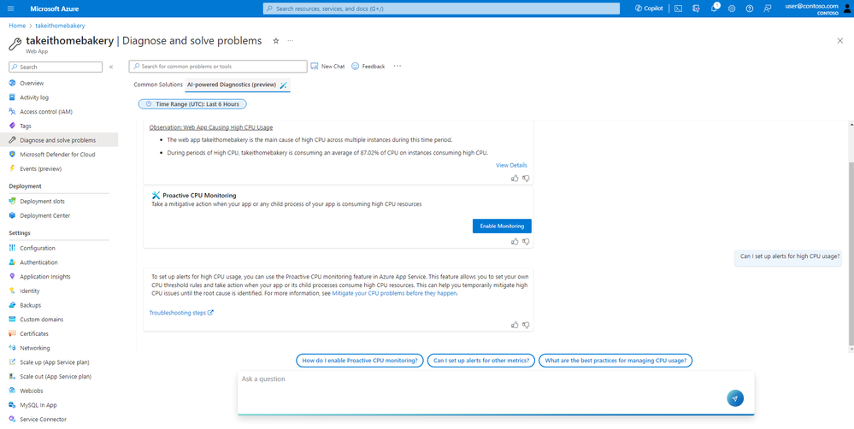The image size is (854, 429).
Task: Open the help question mark icon
Action: pyautogui.click(x=750, y=9)
